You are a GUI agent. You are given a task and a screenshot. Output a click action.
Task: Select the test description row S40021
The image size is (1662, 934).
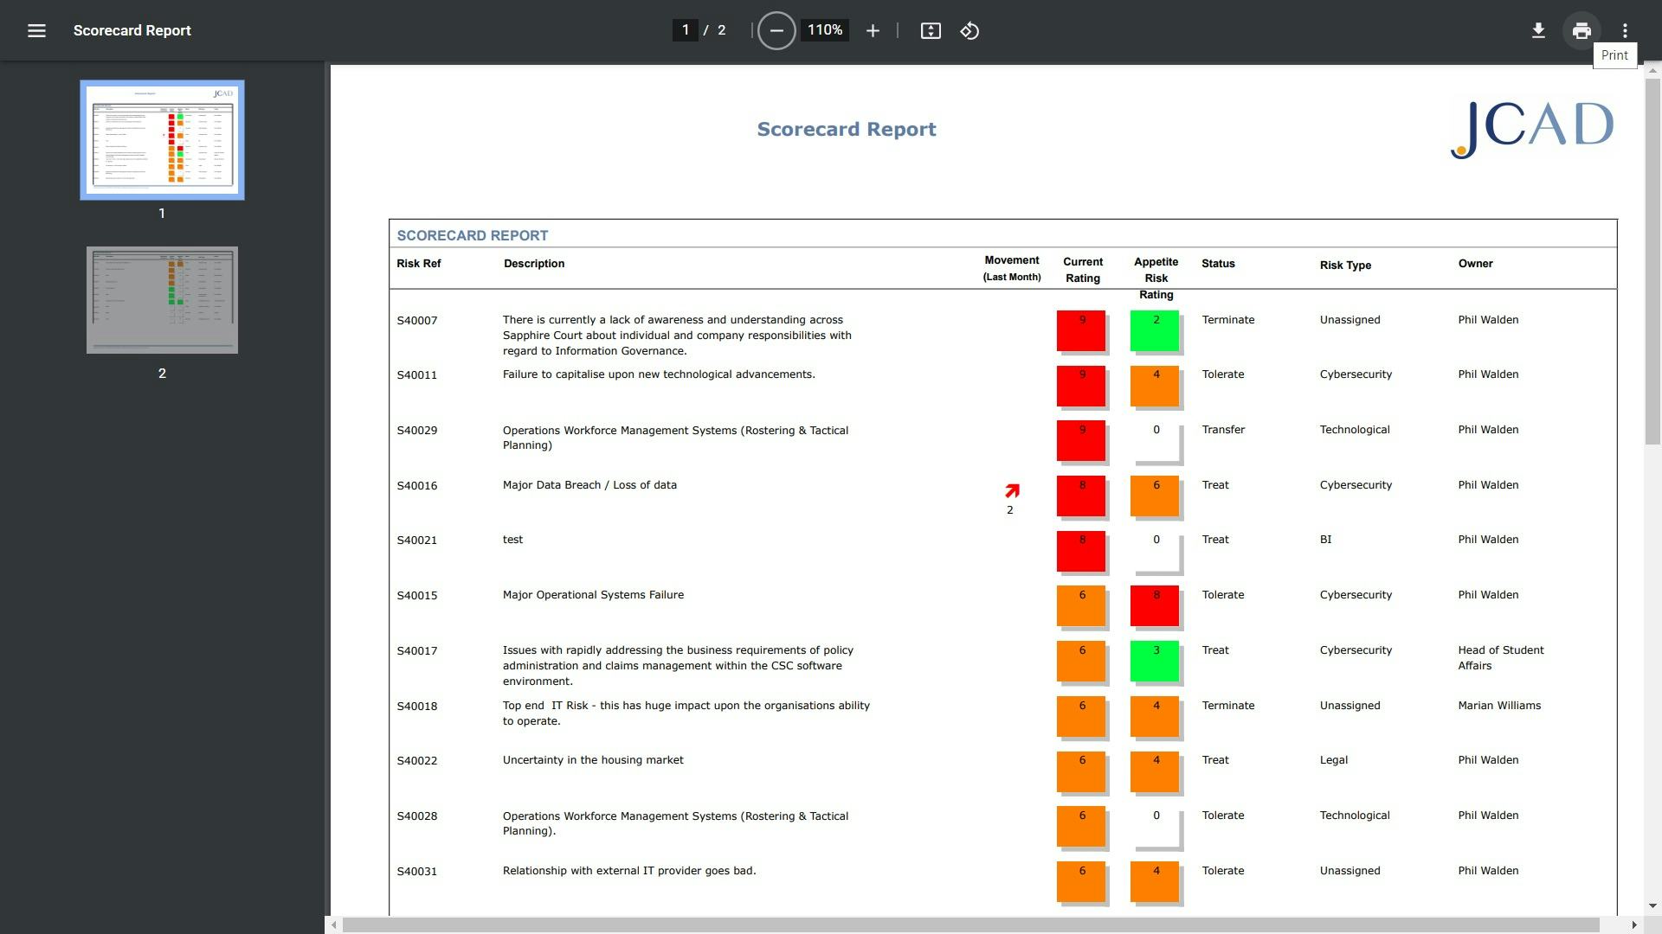point(512,539)
